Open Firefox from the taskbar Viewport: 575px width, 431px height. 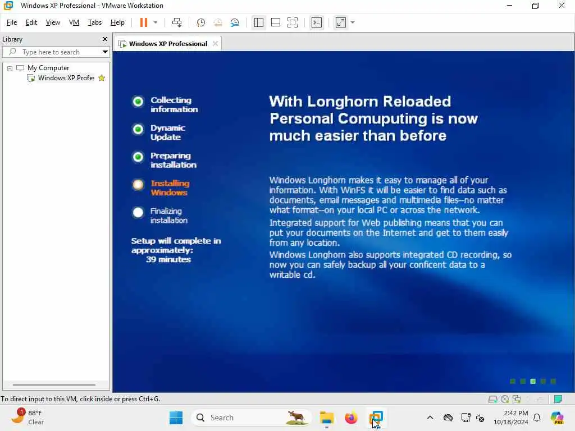[x=351, y=418]
